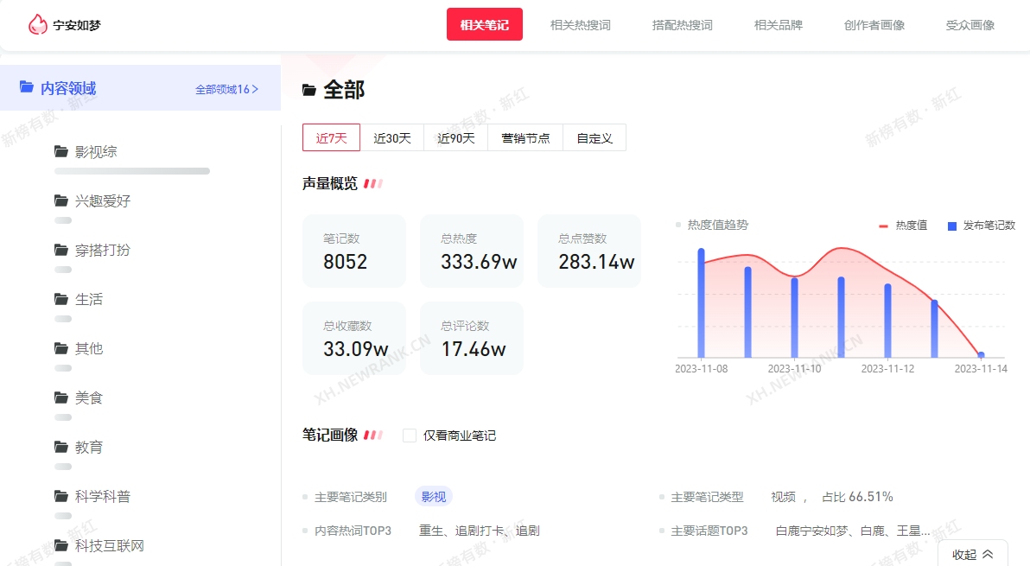The height and width of the screenshot is (566, 1030).
Task: Click the 影视 tag link under 主要笔记类别
Action: 433,496
